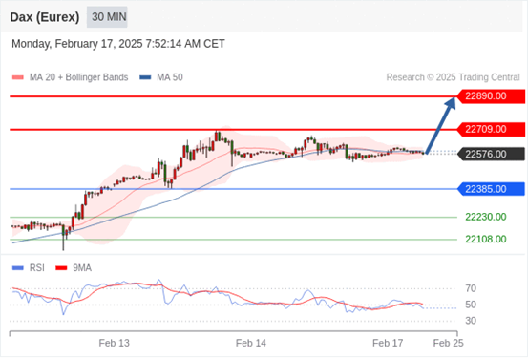The width and height of the screenshot is (528, 358).
Task: Click the 22385.00 blue pivot label
Action: tap(491, 189)
